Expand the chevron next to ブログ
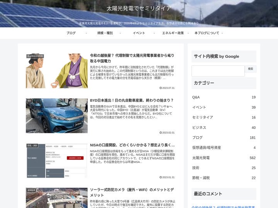 pos(86,33)
